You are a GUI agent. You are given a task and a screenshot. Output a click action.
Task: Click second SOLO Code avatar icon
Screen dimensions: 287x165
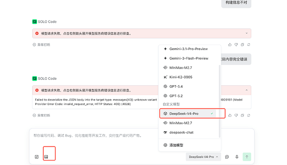pos(35,79)
